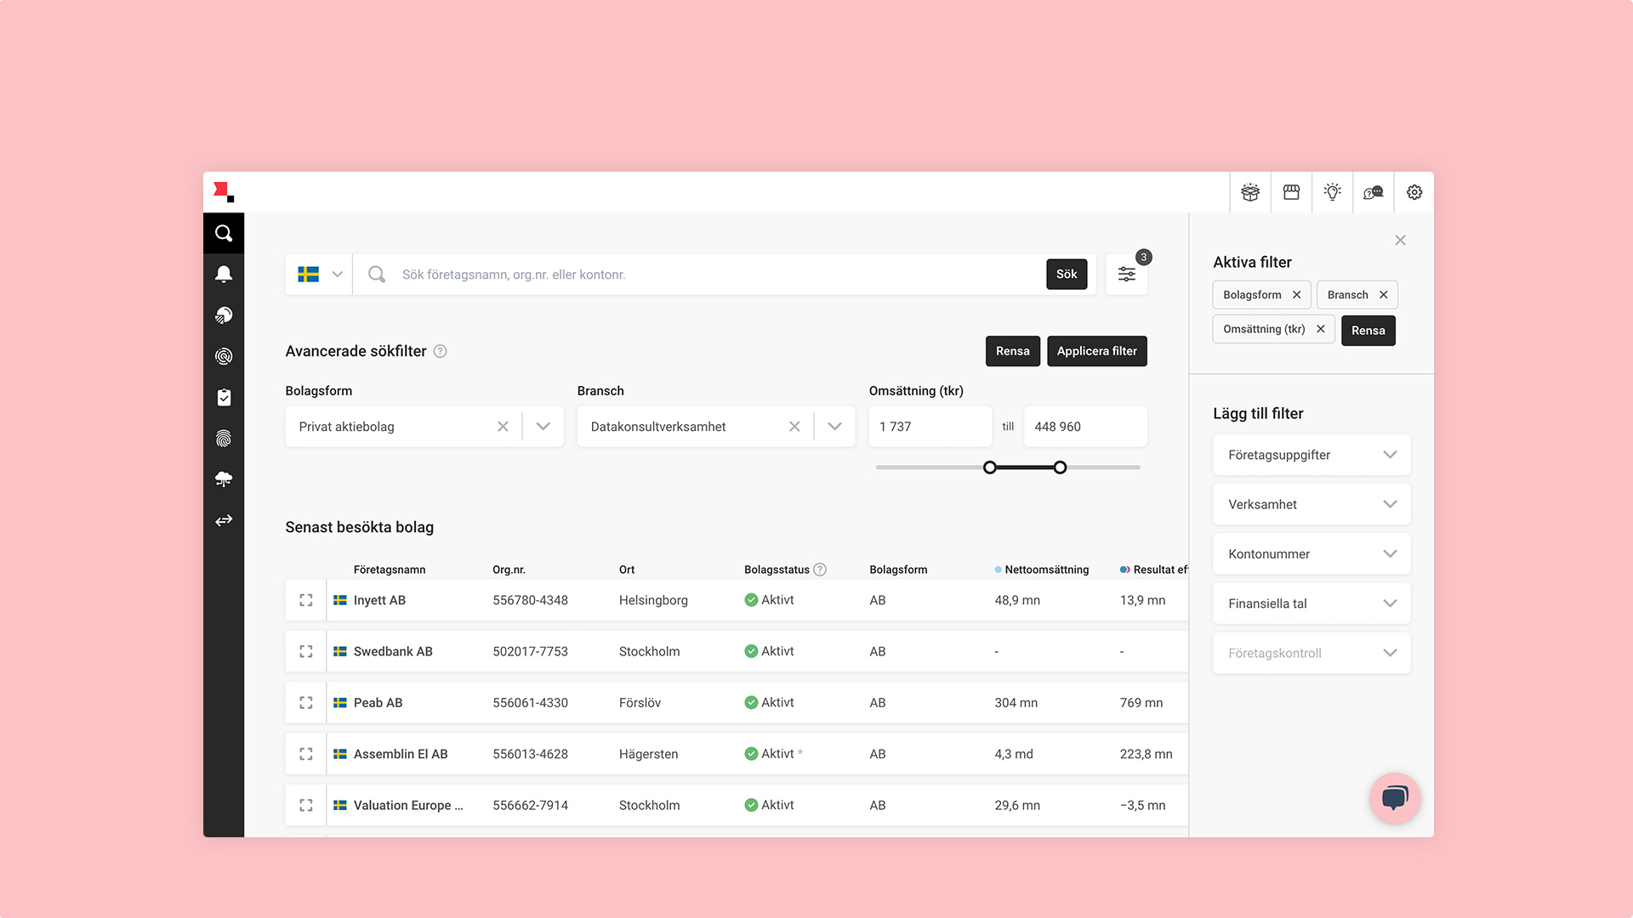Sort by Org.nr. column header
The width and height of the screenshot is (1633, 918).
coord(509,569)
